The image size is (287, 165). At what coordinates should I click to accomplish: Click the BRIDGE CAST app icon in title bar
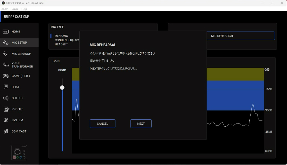point(3,3)
